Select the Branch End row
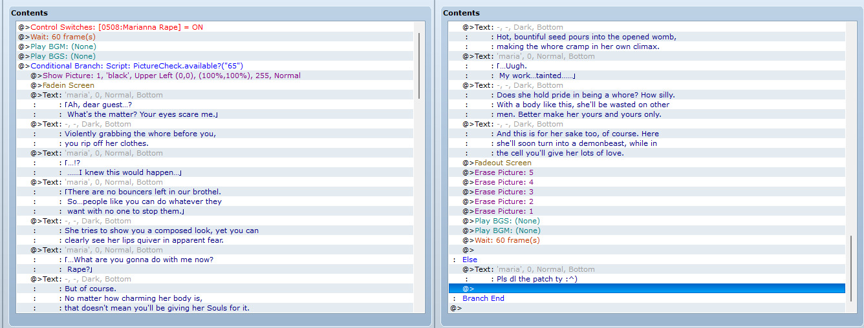Viewport: 864px width, 328px height. tap(647, 298)
